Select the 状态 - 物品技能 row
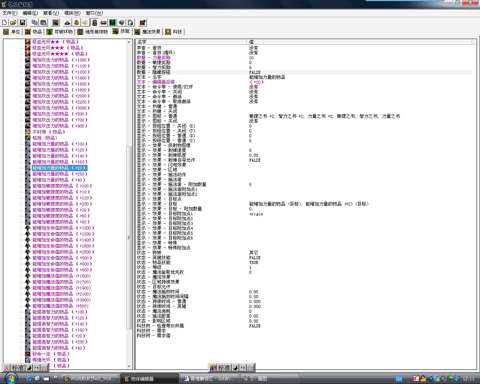This screenshot has width=480, height=384. 304,262
